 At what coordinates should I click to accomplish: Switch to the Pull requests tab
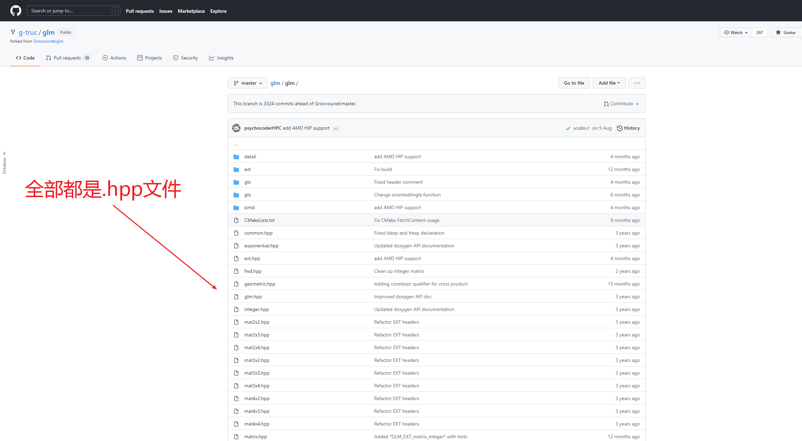tap(67, 58)
